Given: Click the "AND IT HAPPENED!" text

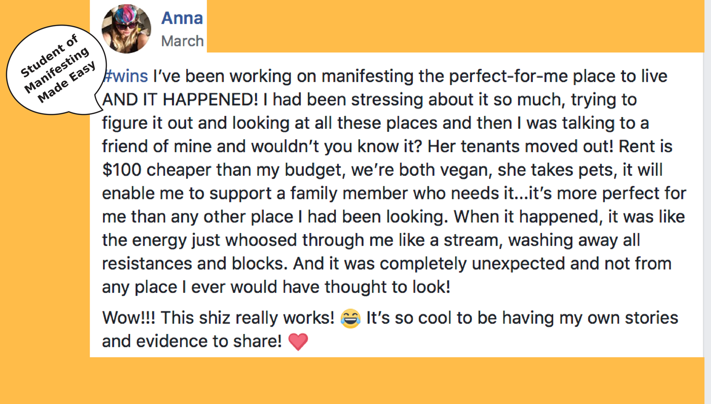Looking at the screenshot, I should pos(180,100).
